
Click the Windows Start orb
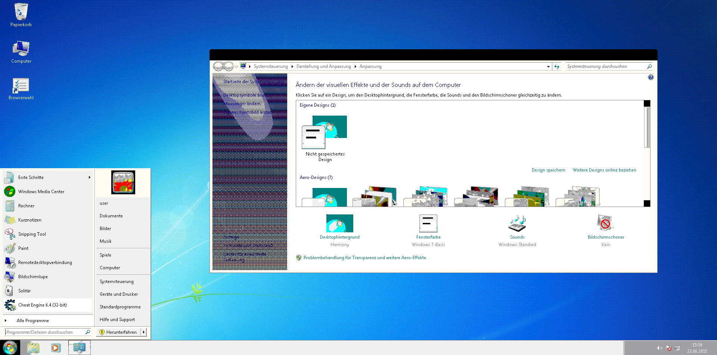(x=10, y=348)
